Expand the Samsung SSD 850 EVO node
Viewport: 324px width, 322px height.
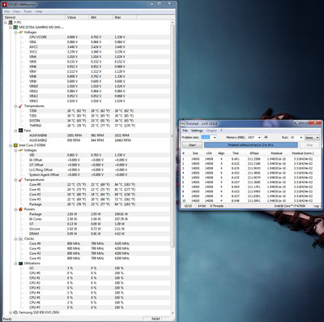click(11, 312)
